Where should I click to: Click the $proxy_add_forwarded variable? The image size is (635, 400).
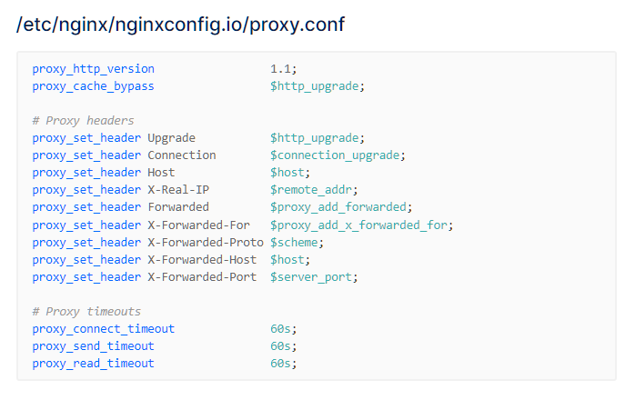(x=338, y=207)
